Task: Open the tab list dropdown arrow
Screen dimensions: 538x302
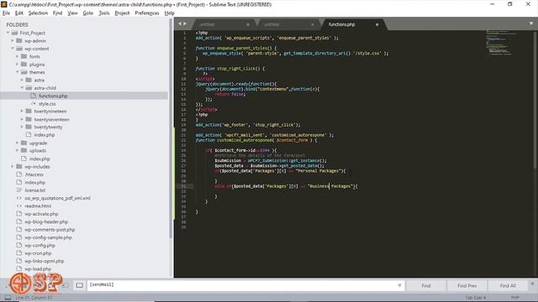Action: [x=531, y=23]
